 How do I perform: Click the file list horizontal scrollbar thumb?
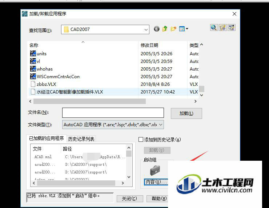click(89, 101)
